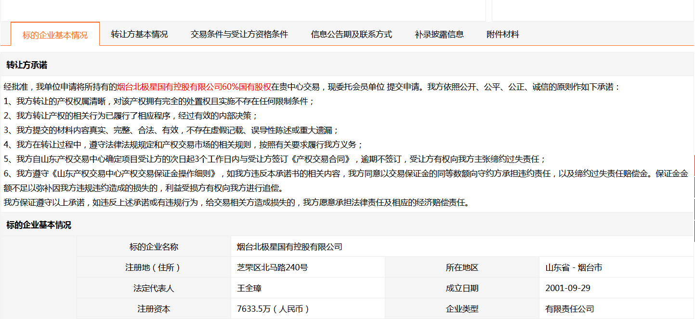Select the capital value 7633.5万（人民币）
The image size is (695, 319).
tap(273, 309)
